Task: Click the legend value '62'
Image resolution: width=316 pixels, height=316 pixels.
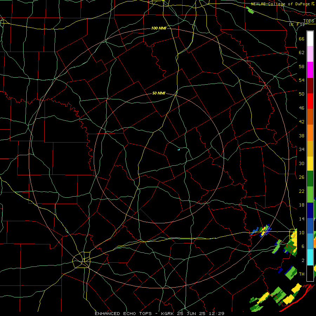Action: click(302, 53)
